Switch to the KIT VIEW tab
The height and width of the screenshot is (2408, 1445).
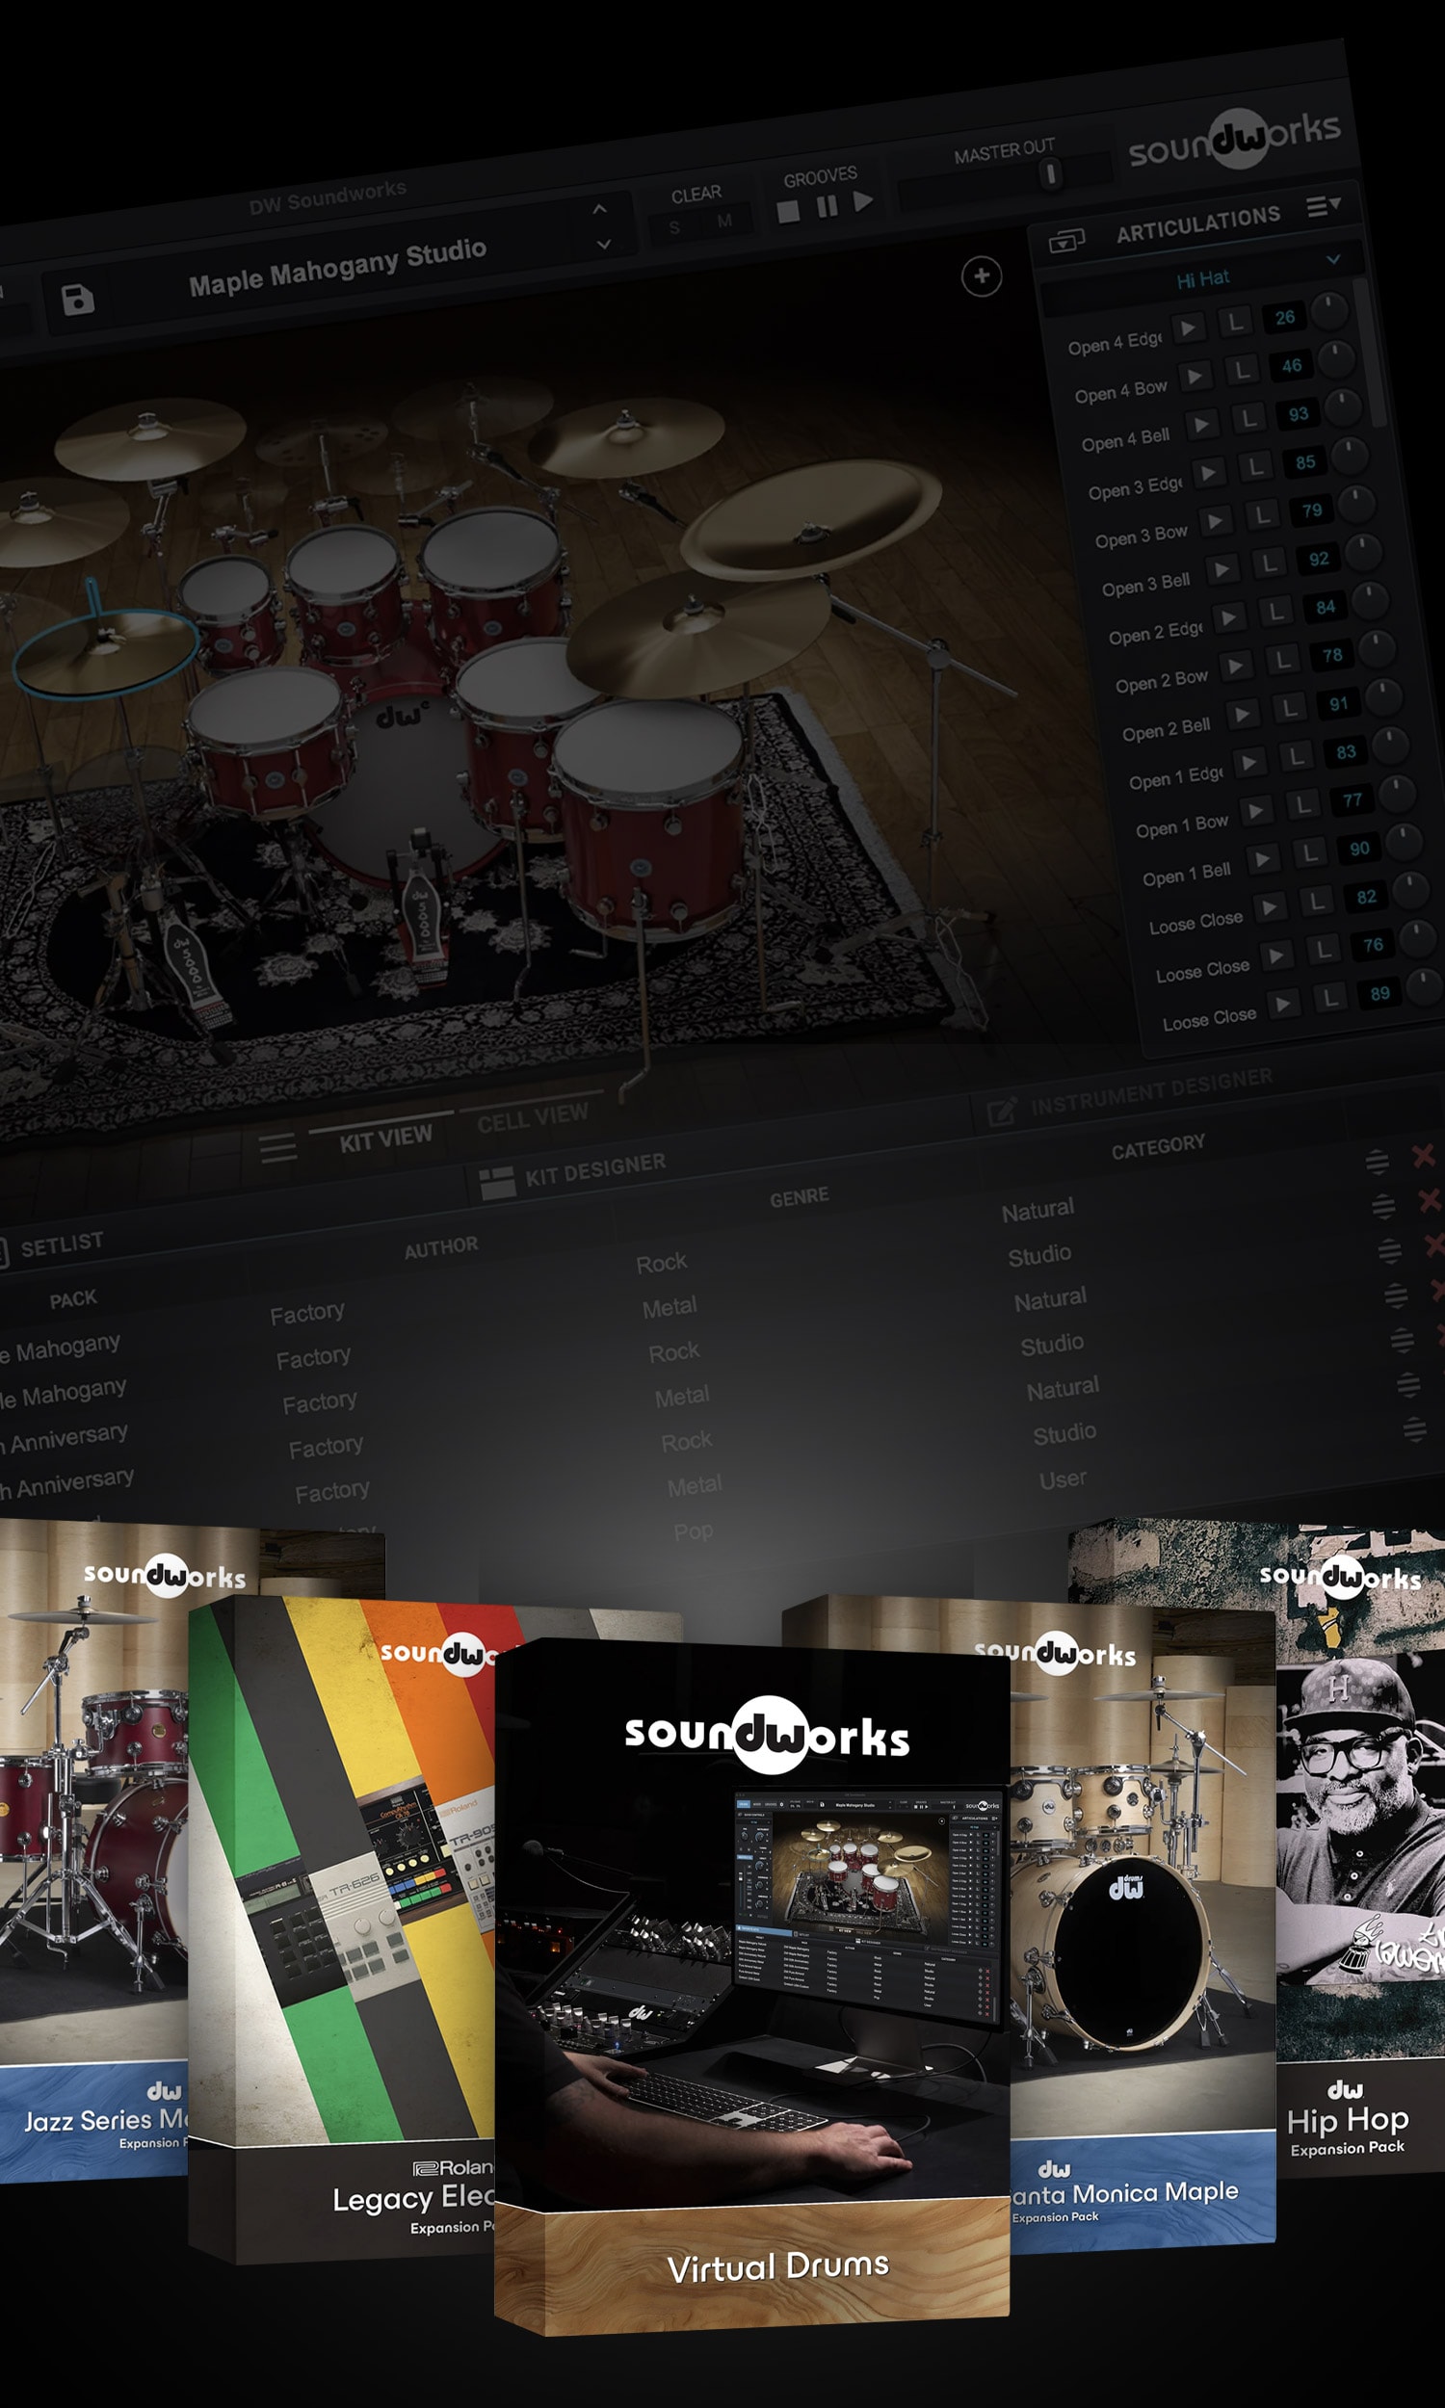(x=385, y=1138)
